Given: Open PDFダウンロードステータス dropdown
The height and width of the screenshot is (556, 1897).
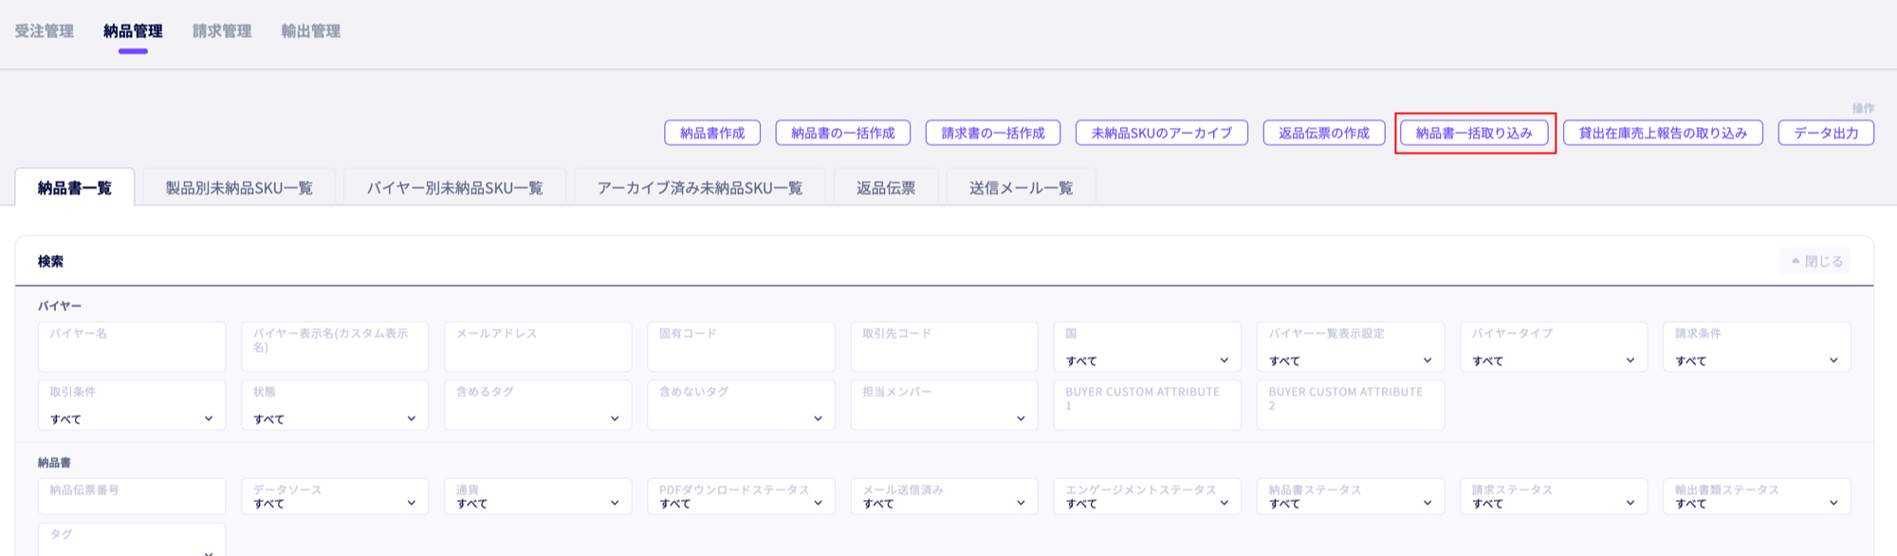Looking at the screenshot, I should point(741,496).
